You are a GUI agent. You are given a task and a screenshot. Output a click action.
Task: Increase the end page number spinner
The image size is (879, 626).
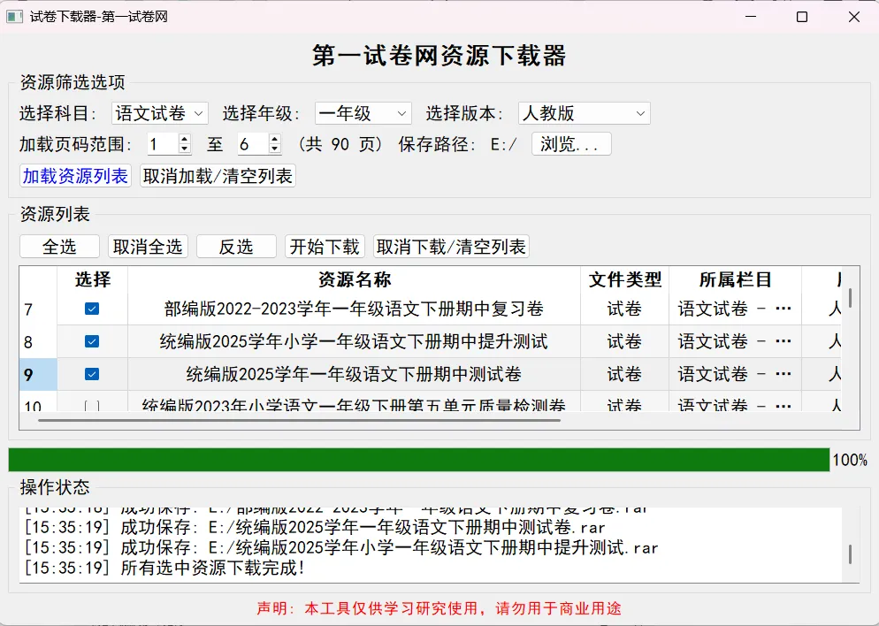point(275,139)
